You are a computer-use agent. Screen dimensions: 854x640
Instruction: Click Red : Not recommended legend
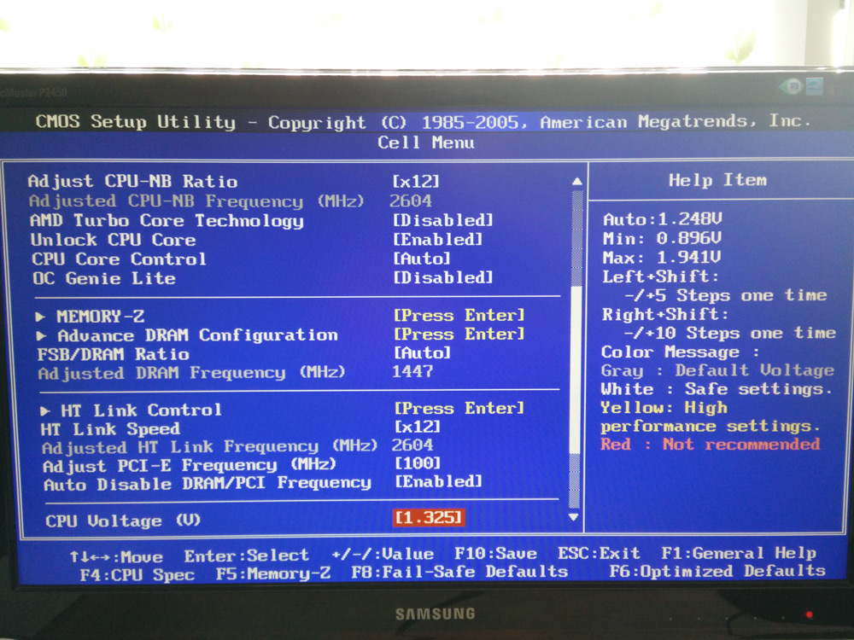(711, 445)
